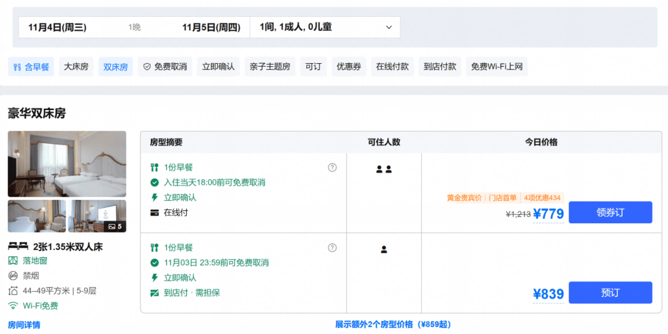Click the 落地窗 window icon
668x334 pixels.
[x=13, y=260]
